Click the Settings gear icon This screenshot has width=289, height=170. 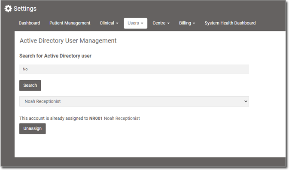(x=8, y=9)
